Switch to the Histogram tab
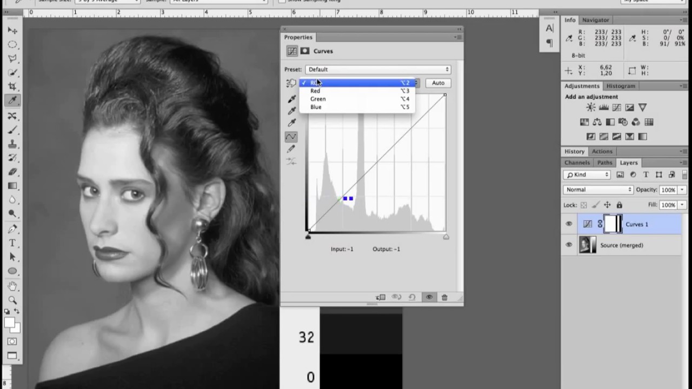Viewport: 692px width, 389px height. point(621,86)
